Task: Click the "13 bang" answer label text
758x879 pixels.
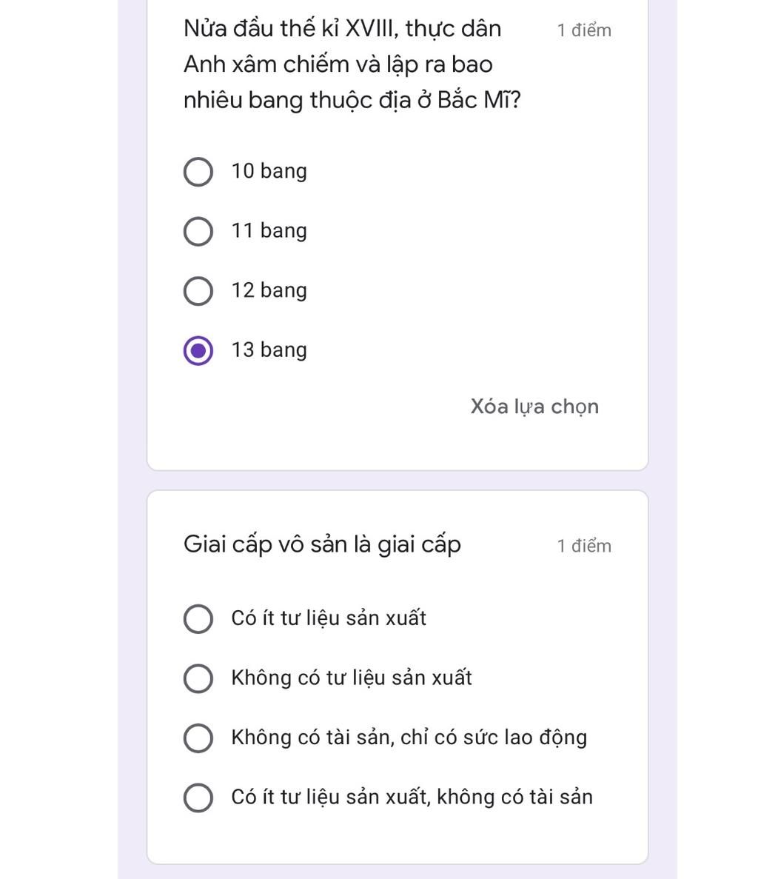Action: tap(269, 350)
